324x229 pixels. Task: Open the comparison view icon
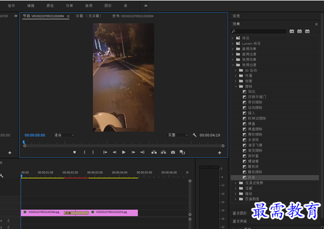click(182, 152)
